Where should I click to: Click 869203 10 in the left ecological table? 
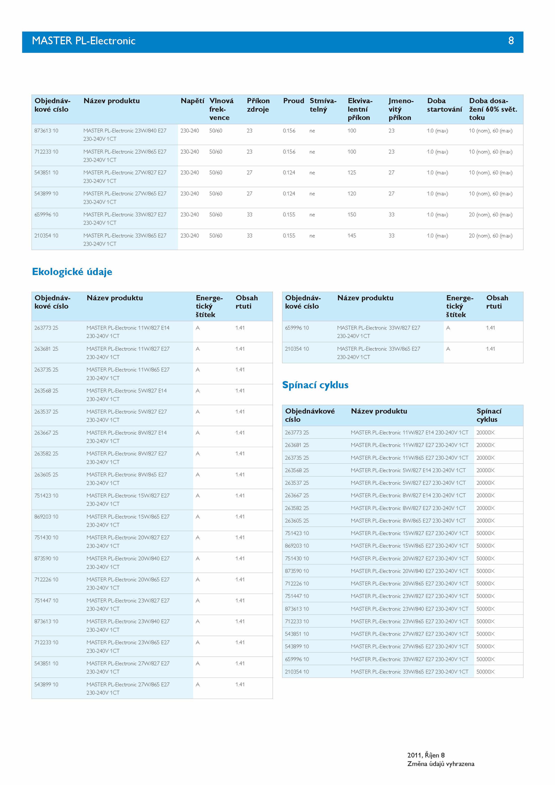click(46, 517)
